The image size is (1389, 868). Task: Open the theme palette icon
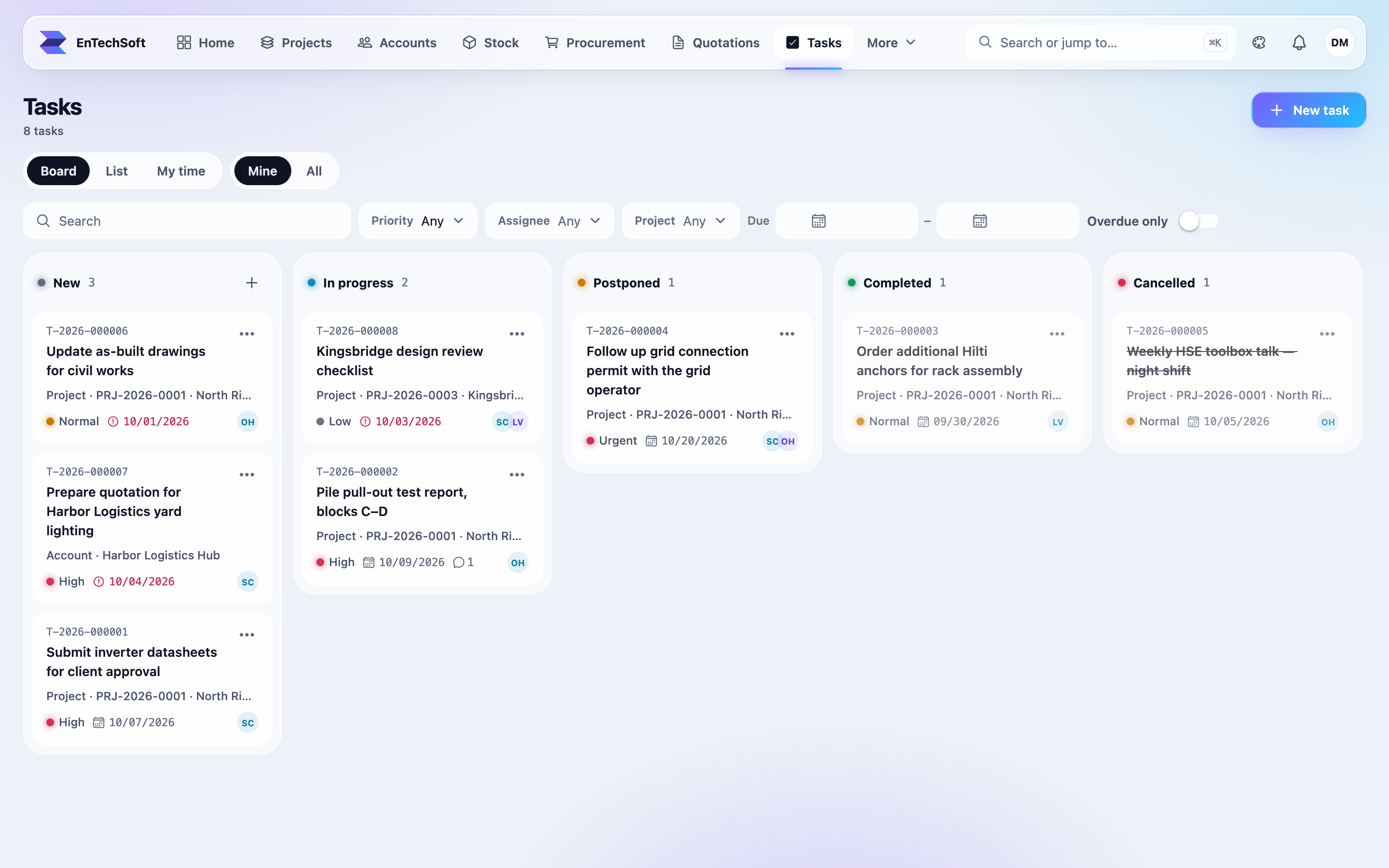pyautogui.click(x=1259, y=42)
